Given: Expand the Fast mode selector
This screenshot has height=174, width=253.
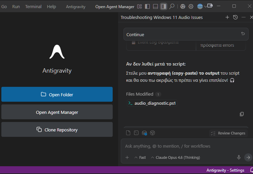Looking at the screenshot, I should coord(140,157).
